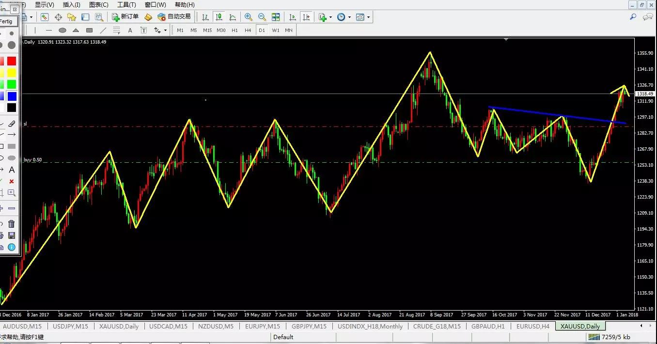This screenshot has width=657, height=344.
Task: Pick the red color swatch in paint panel
Action: click(x=12, y=61)
